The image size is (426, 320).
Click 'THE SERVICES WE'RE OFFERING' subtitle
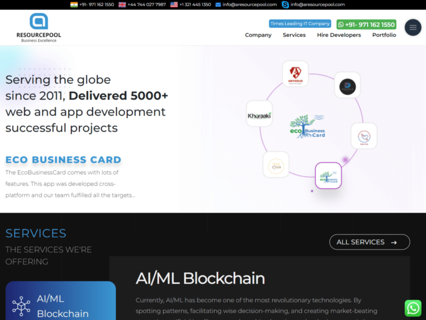coord(48,256)
